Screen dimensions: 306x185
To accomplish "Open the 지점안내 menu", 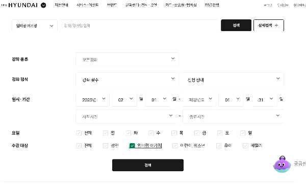I will point(61,5).
